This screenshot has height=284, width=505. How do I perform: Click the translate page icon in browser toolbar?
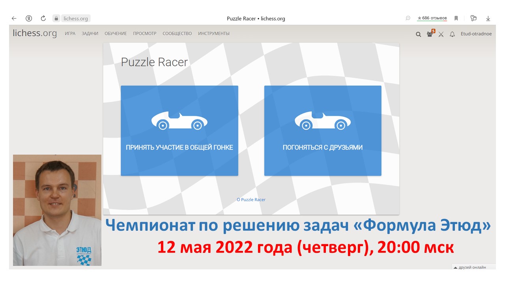[x=473, y=18]
